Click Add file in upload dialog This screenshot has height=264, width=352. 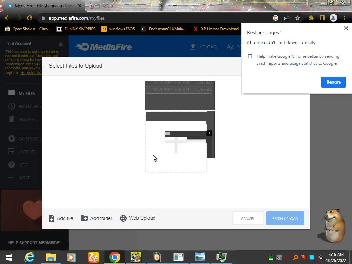61,218
